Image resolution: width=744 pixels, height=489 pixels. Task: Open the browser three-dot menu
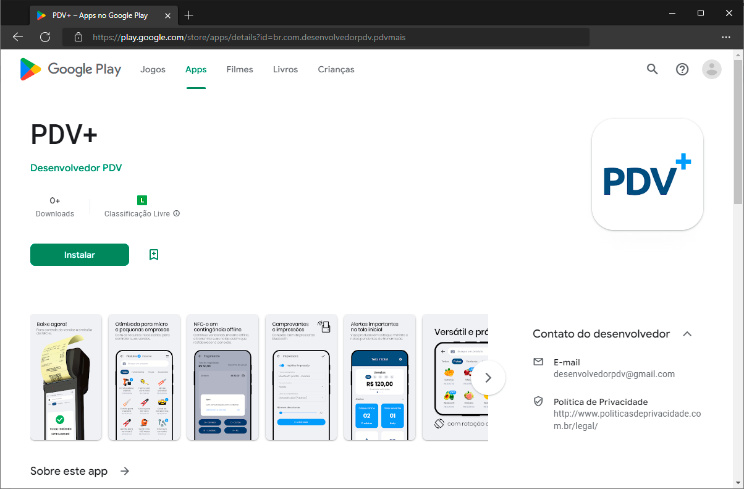(726, 37)
